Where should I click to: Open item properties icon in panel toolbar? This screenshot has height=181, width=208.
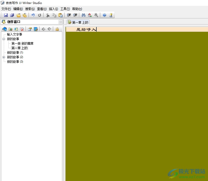point(30,29)
